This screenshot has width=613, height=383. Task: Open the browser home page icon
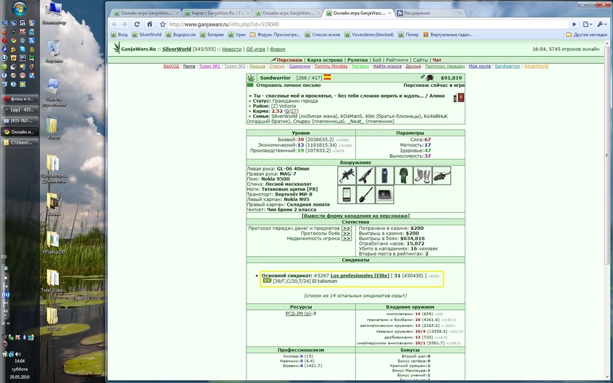150,24
